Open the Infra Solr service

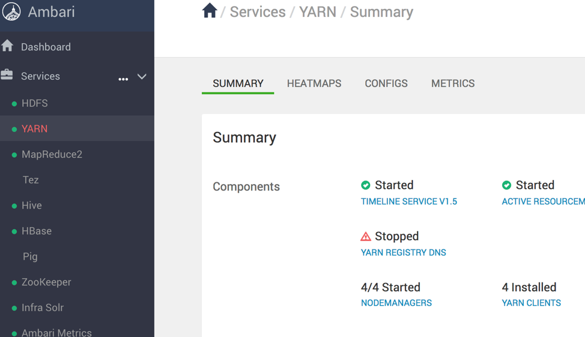(43, 308)
